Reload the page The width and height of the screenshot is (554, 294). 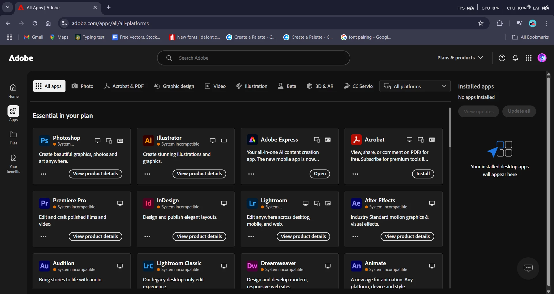click(x=35, y=23)
